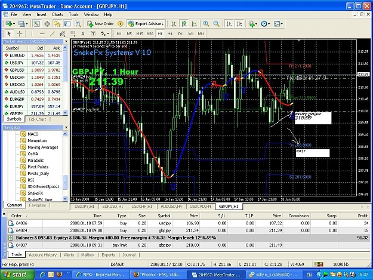Select EURUSD row in Market Watch
Screen dimensions: 373x280
click(33, 56)
